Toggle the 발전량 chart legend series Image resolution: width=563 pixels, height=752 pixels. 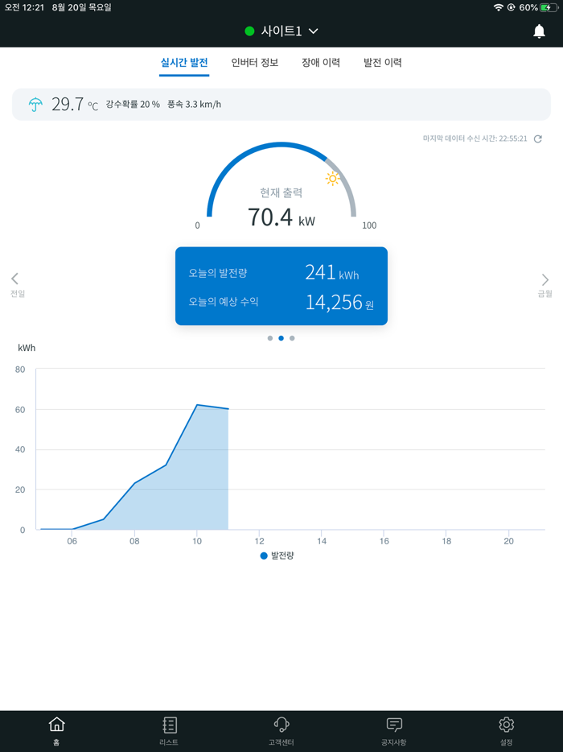[277, 556]
